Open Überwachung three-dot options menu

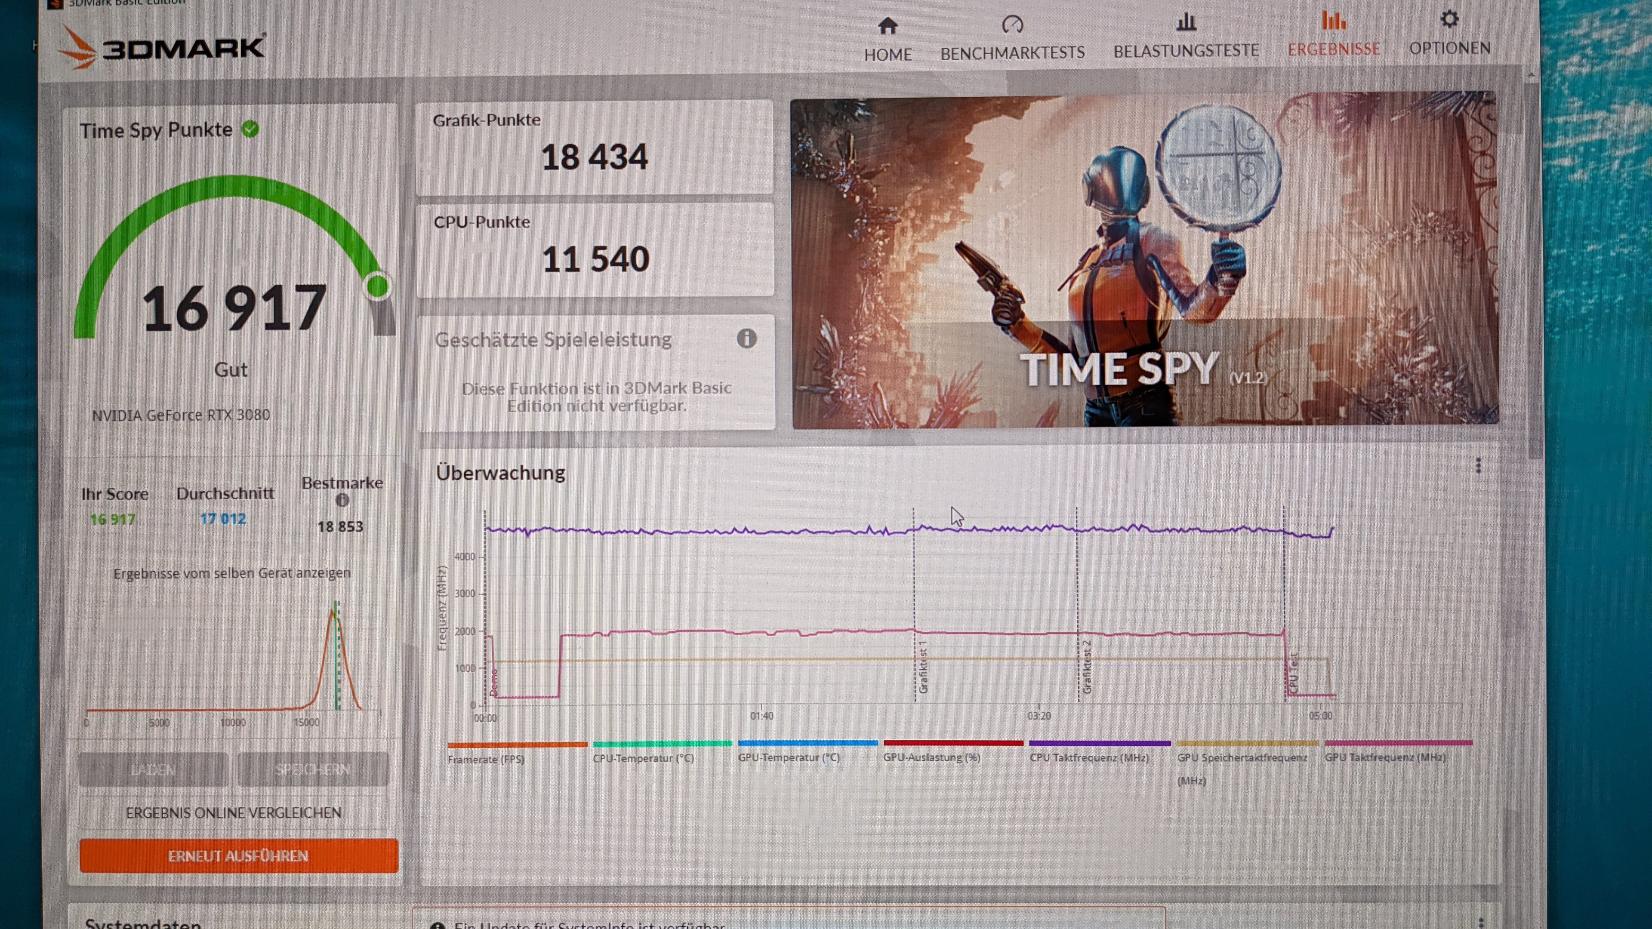[x=1478, y=466]
